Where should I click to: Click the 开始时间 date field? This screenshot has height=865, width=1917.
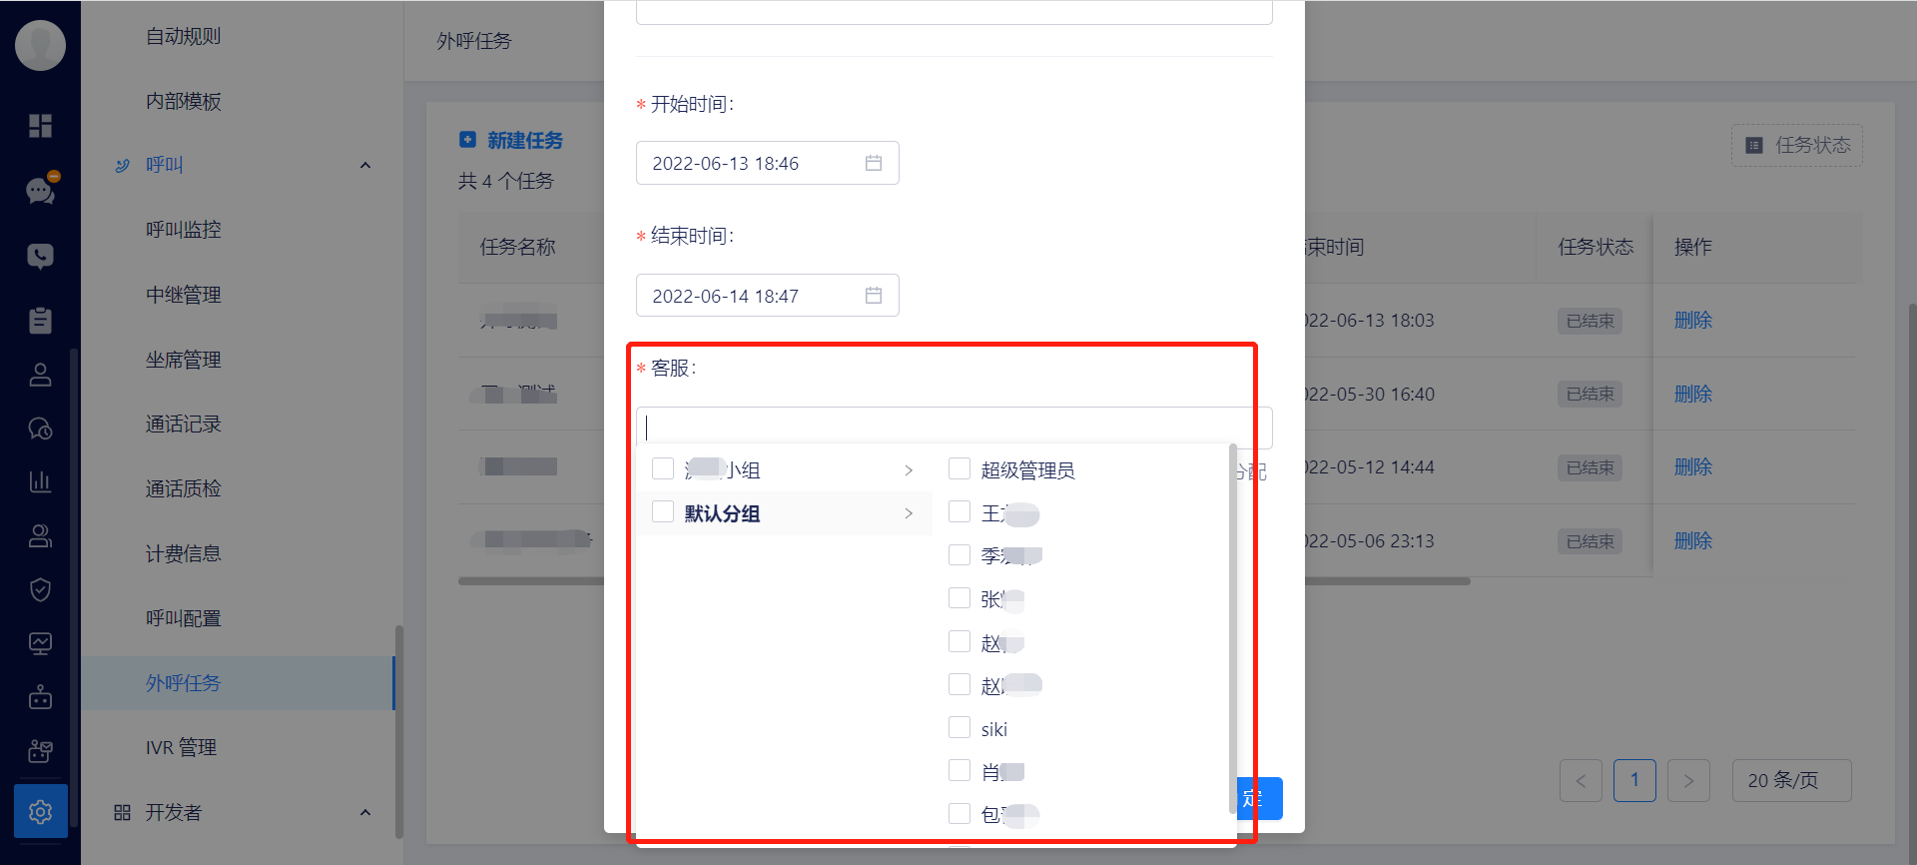767,163
